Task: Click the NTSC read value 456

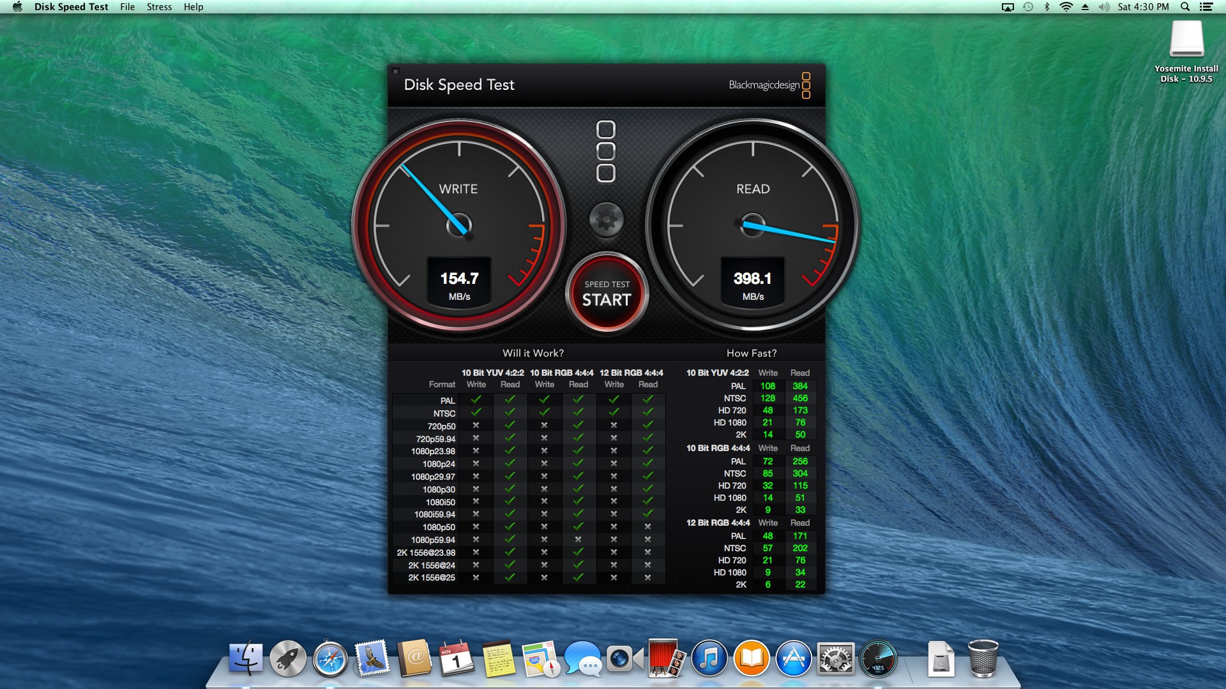Action: point(800,398)
